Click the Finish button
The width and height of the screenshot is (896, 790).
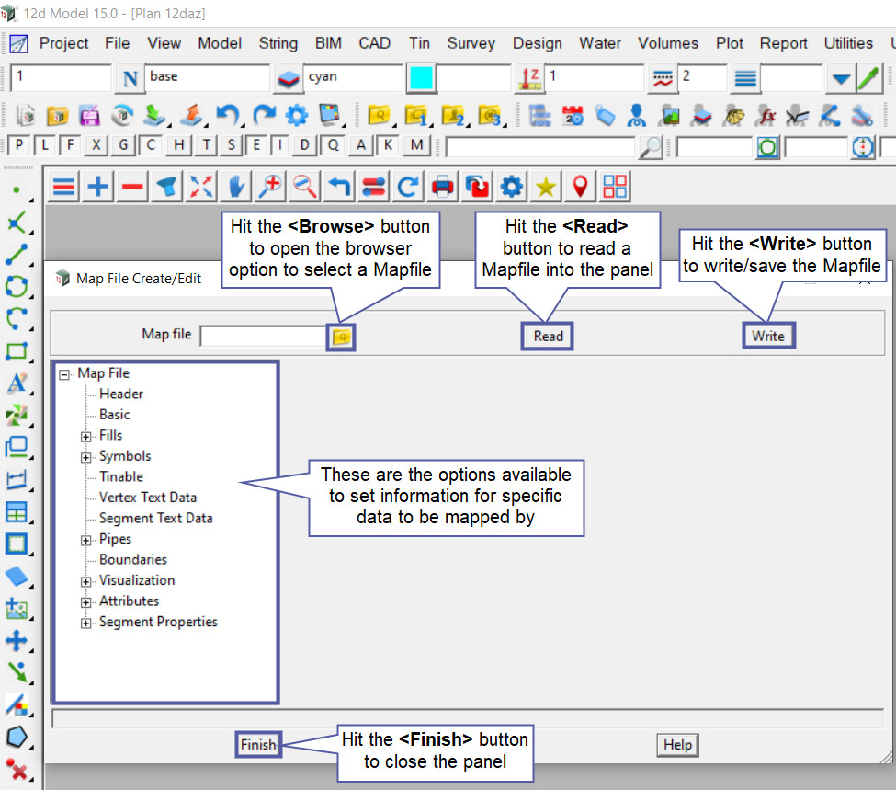(x=258, y=745)
